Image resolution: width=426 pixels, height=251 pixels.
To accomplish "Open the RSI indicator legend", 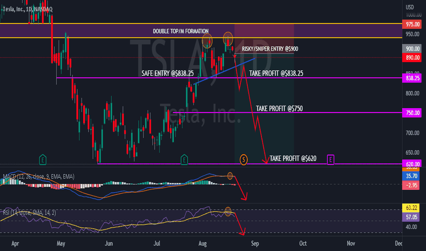I will click(x=29, y=213).
